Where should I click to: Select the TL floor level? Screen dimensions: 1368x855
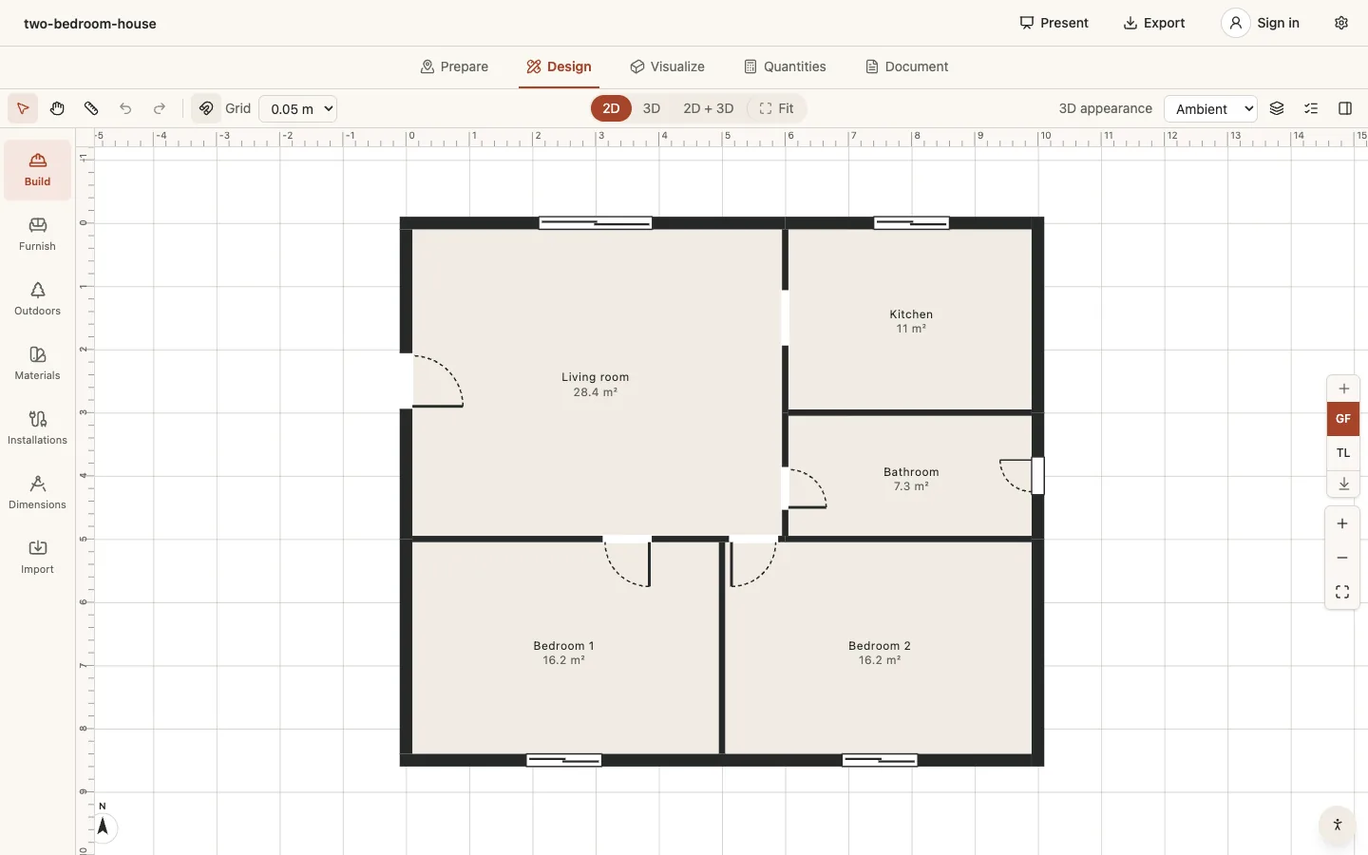1343,453
